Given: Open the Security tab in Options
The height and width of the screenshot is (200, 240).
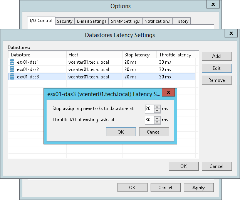Looking at the screenshot, I should click(x=65, y=21).
